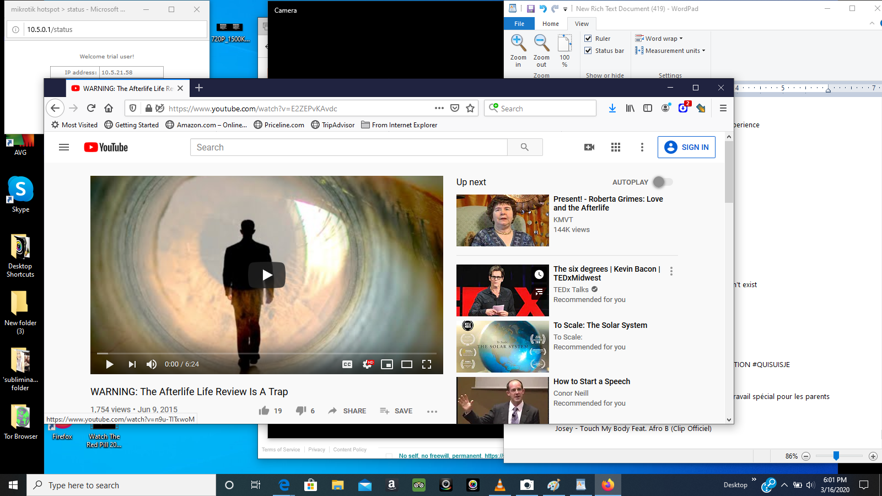The height and width of the screenshot is (496, 882).
Task: Open options for the Kevin Bacon video
Action: [x=671, y=271]
